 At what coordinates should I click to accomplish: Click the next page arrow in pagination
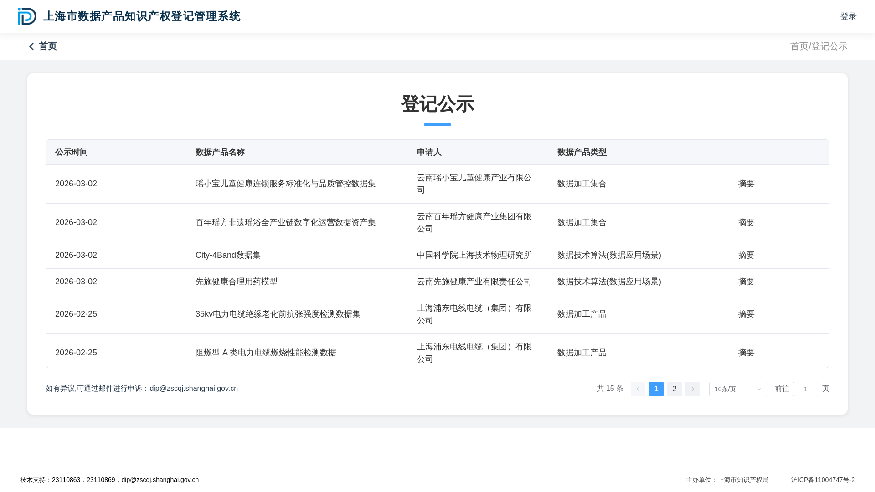[692, 389]
